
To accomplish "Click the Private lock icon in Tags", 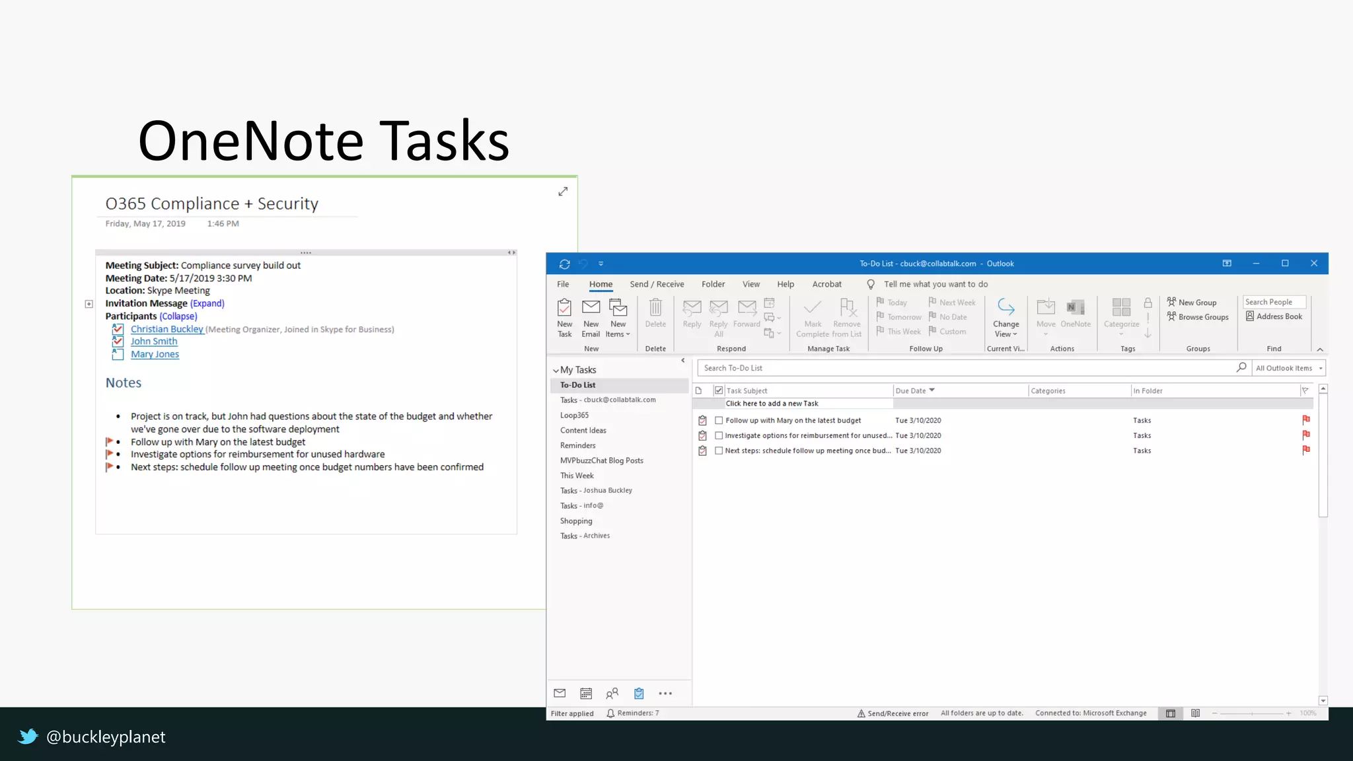I will click(1148, 303).
